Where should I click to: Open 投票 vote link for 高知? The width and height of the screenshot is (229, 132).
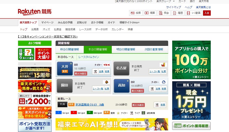pos(164,89)
